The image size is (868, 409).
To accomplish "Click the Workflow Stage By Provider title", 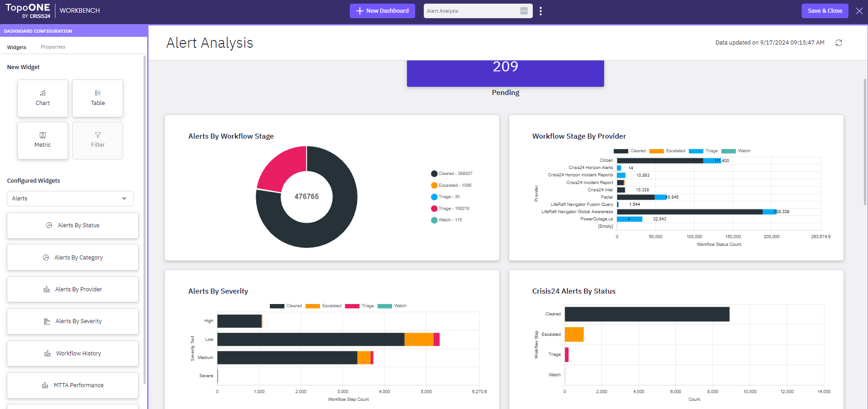I will (579, 136).
